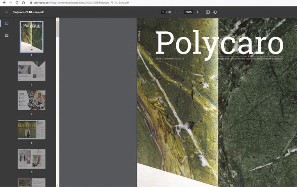Select page 5 thumbnail
This screenshot has width=297, height=187.
(x=32, y=159)
